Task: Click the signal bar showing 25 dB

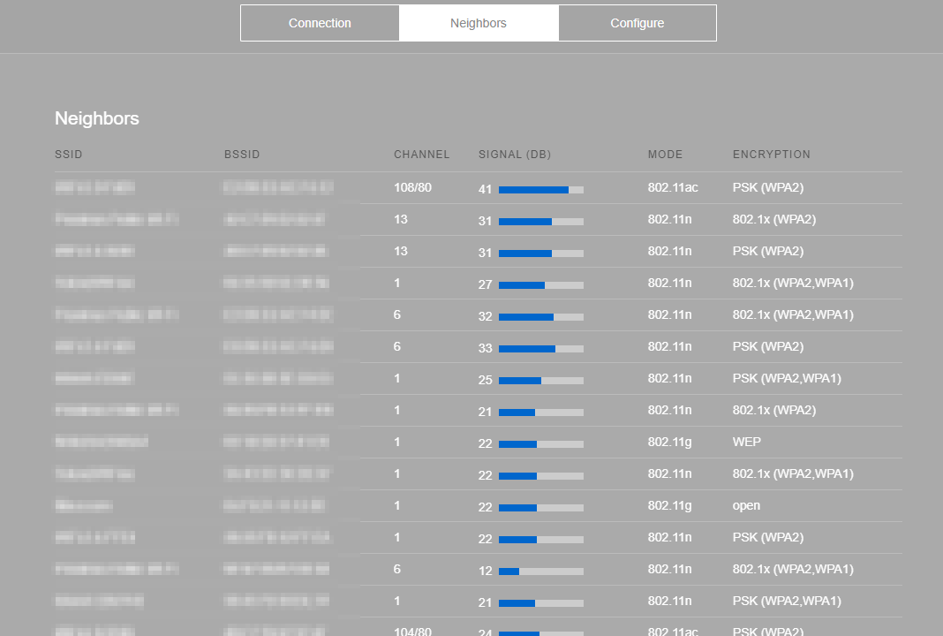Action: coord(540,381)
